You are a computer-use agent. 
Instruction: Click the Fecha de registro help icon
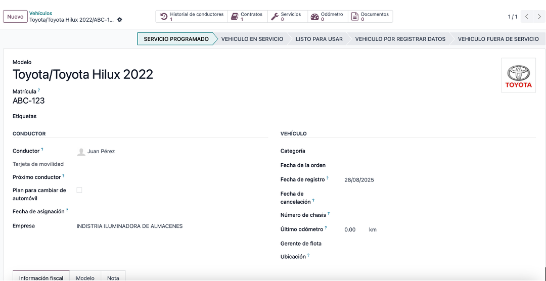(x=327, y=178)
